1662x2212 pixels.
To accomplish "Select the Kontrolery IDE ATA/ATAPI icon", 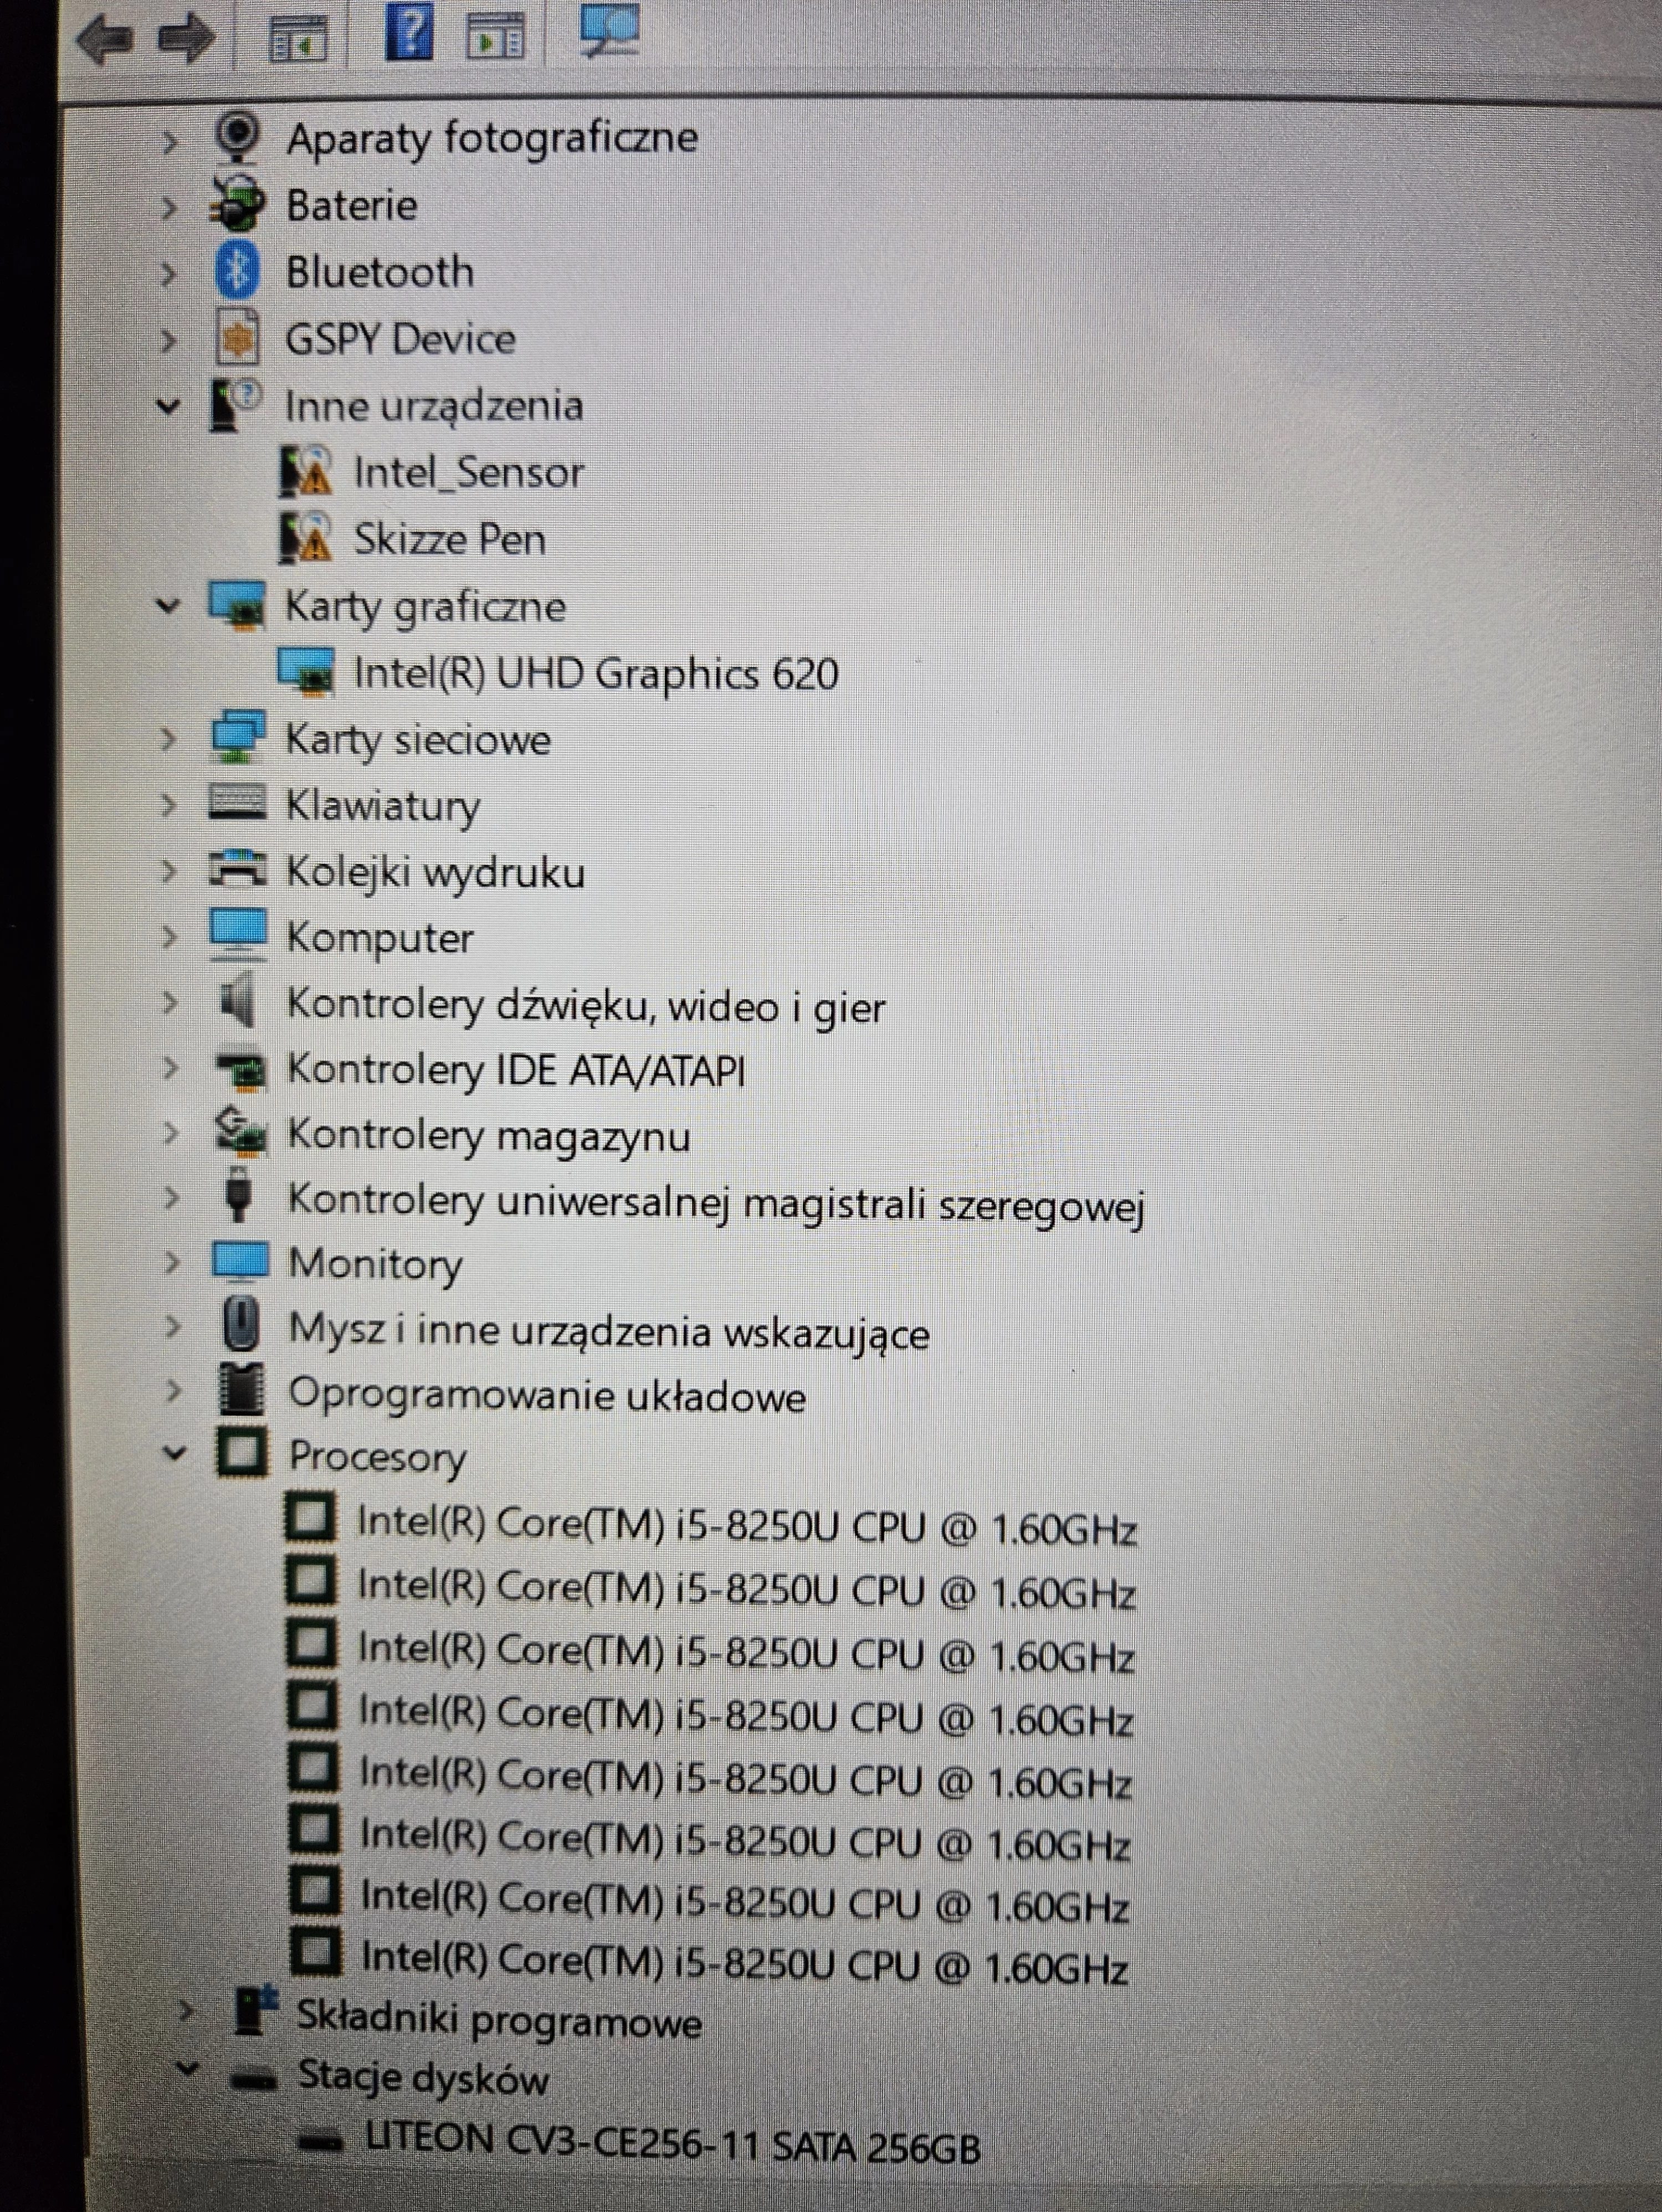I will coord(241,1070).
